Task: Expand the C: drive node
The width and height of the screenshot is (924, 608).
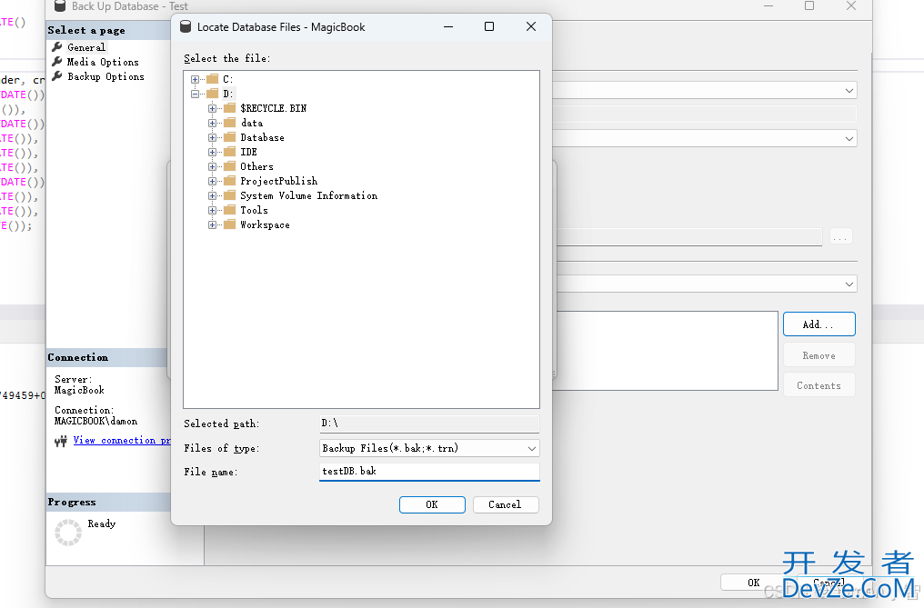Action: tap(195, 79)
